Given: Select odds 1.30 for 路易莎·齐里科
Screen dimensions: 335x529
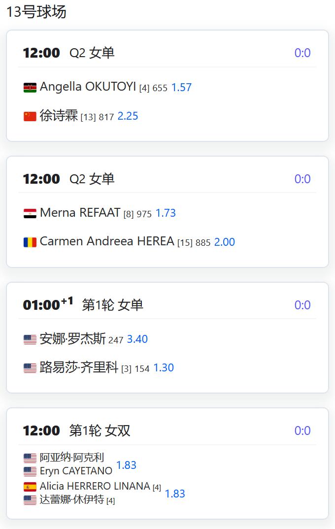Looking at the screenshot, I should tap(164, 368).
